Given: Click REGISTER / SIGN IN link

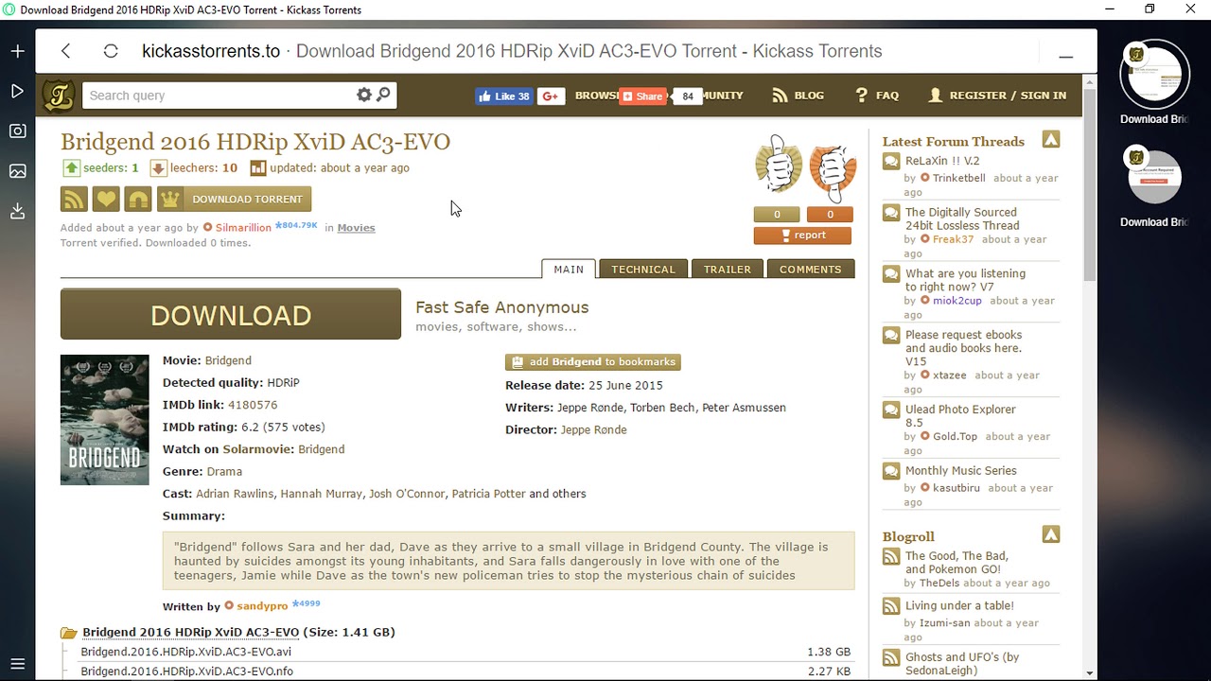Looking at the screenshot, I should tap(997, 96).
